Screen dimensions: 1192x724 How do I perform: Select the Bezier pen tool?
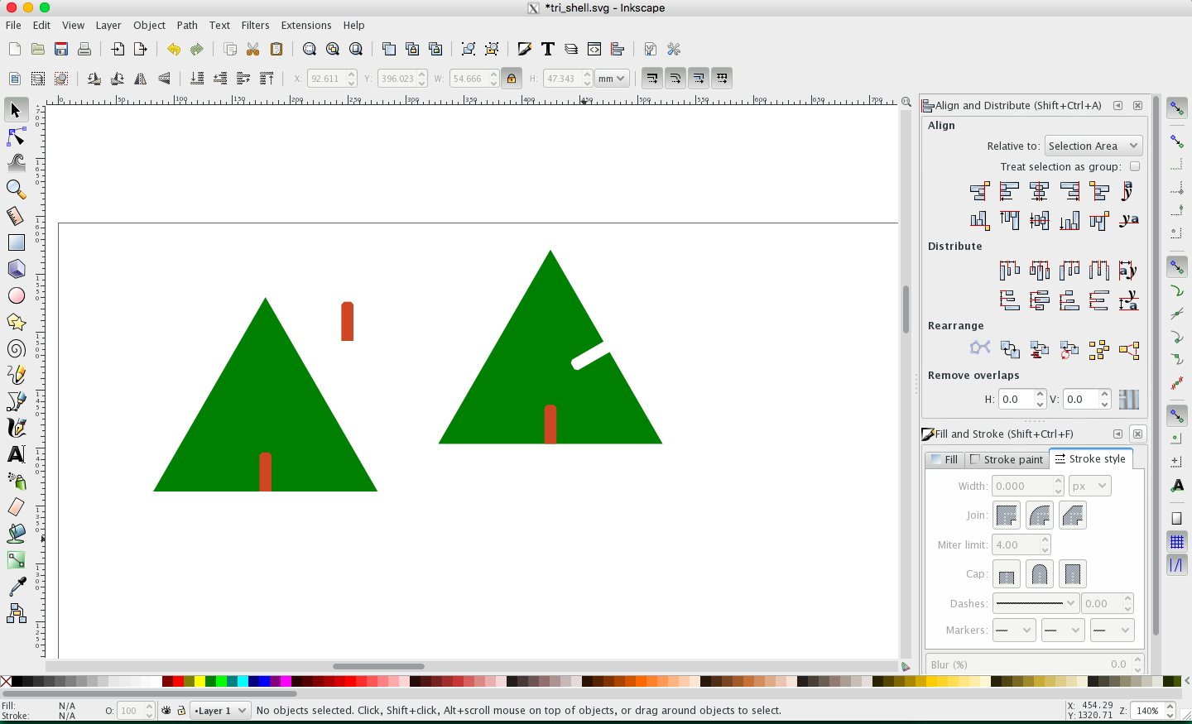[x=16, y=401]
